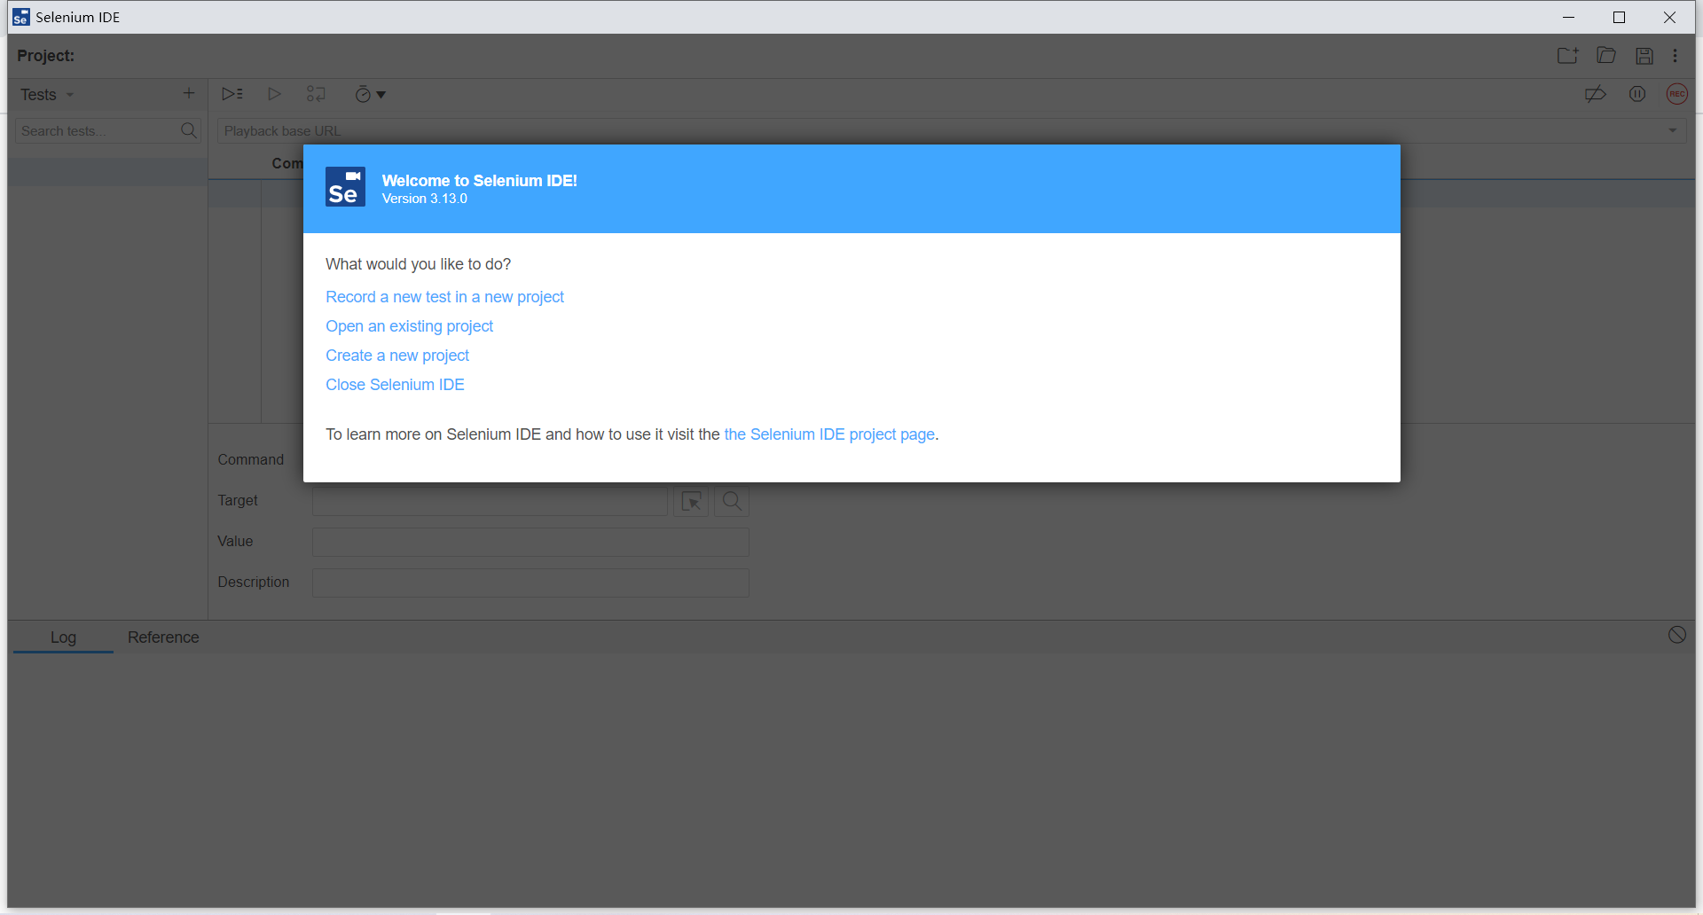Click the Target input field
The height and width of the screenshot is (915, 1703).
pyautogui.click(x=490, y=502)
